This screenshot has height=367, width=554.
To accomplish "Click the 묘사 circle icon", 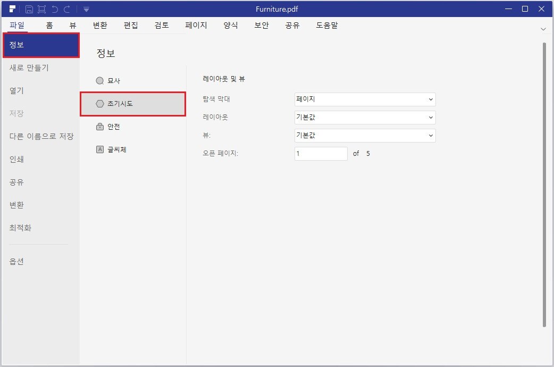I will (100, 81).
